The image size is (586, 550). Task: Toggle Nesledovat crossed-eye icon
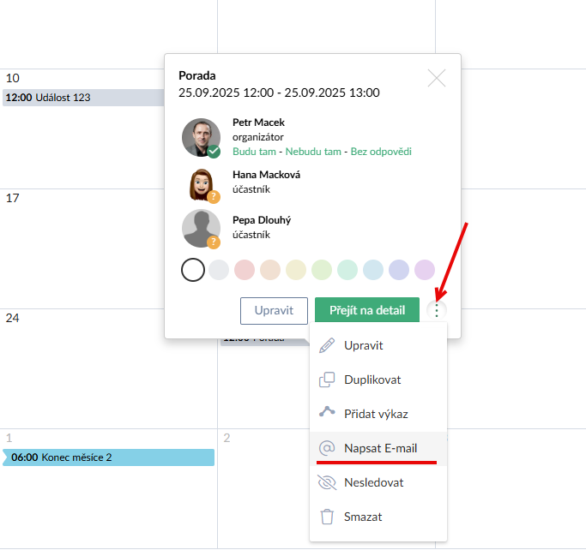coord(327,482)
